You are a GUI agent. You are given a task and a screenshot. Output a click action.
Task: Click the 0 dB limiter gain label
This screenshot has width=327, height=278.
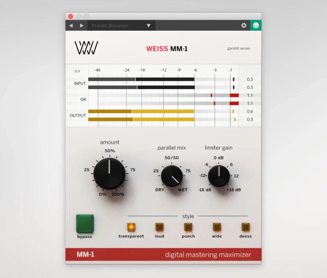pyautogui.click(x=219, y=158)
